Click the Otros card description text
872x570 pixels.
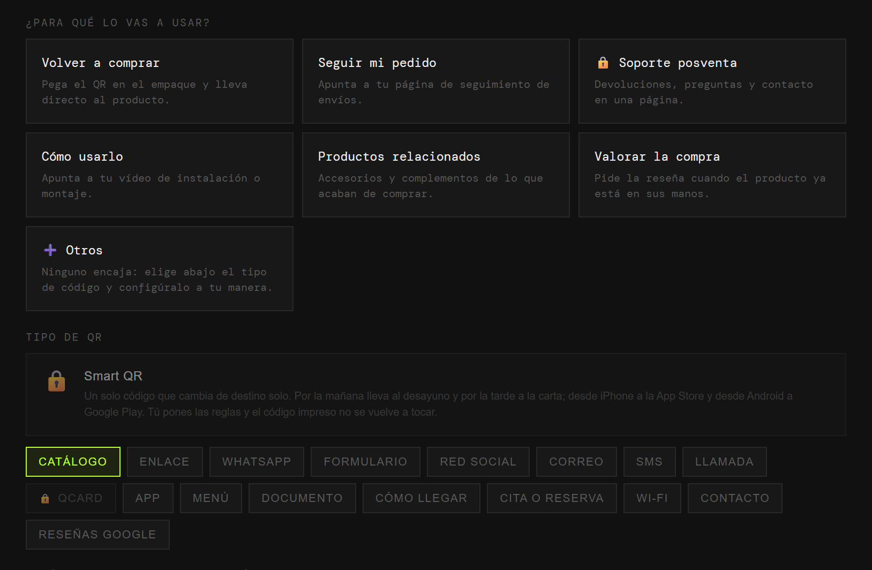tap(157, 280)
